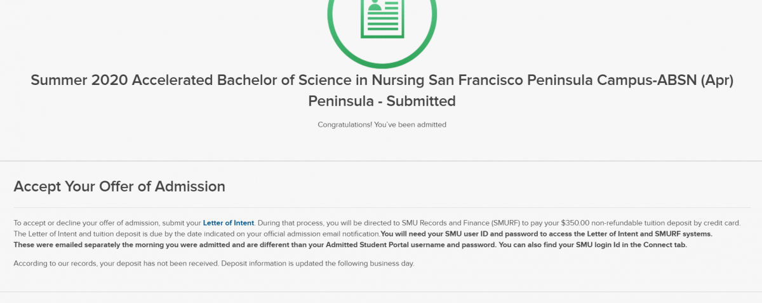
Task: Click the divider line below the deposit notice
Action: pos(381,292)
